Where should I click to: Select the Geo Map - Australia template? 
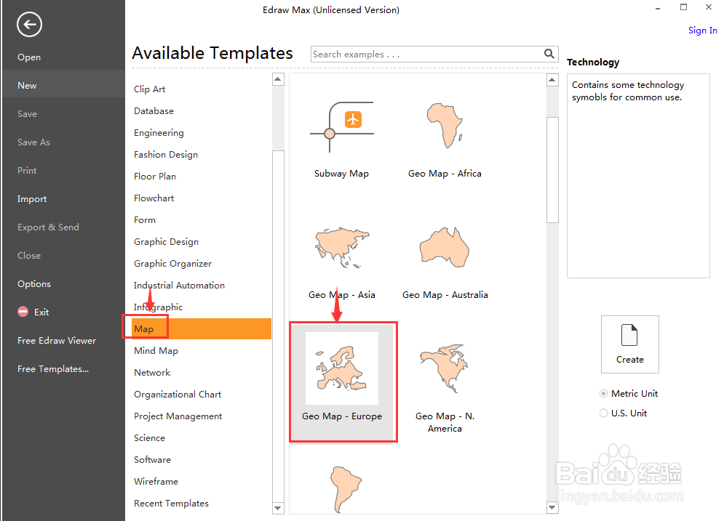(x=445, y=262)
